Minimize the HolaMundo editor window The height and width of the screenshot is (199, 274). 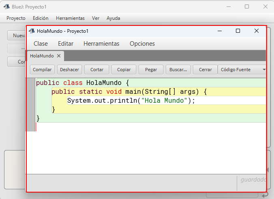point(220,31)
